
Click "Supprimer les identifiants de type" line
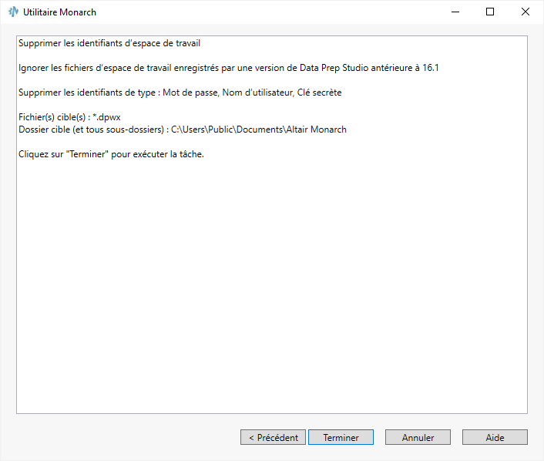[180, 93]
